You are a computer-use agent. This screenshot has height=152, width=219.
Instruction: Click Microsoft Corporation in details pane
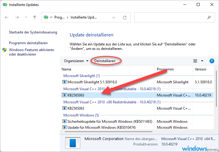pos(104,139)
